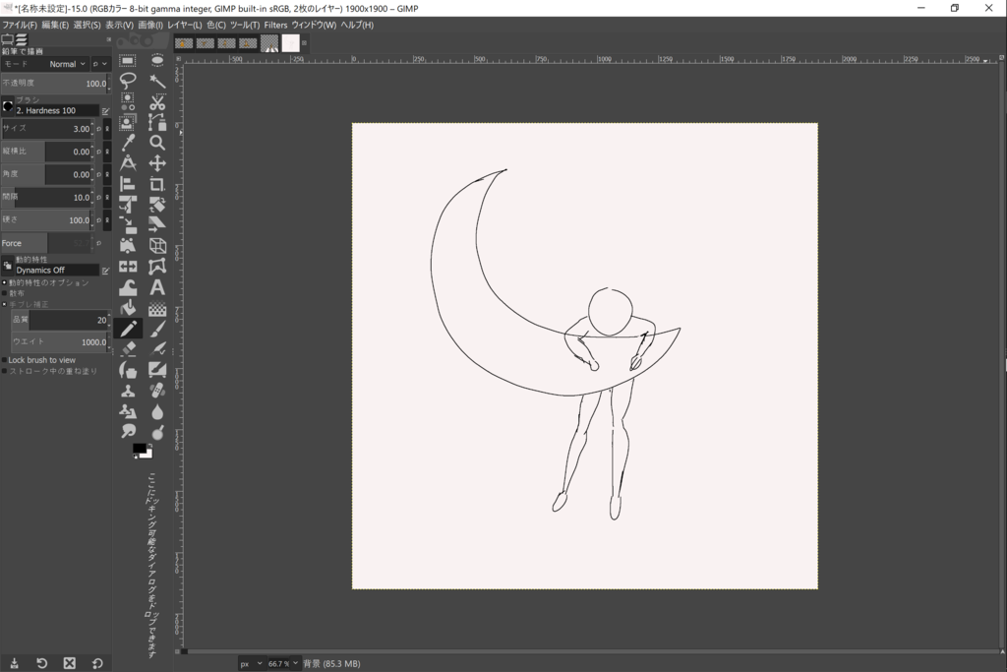Viewport: 1007px width, 672px height.
Task: Select the Rectangle Select tool
Action: tap(128, 61)
